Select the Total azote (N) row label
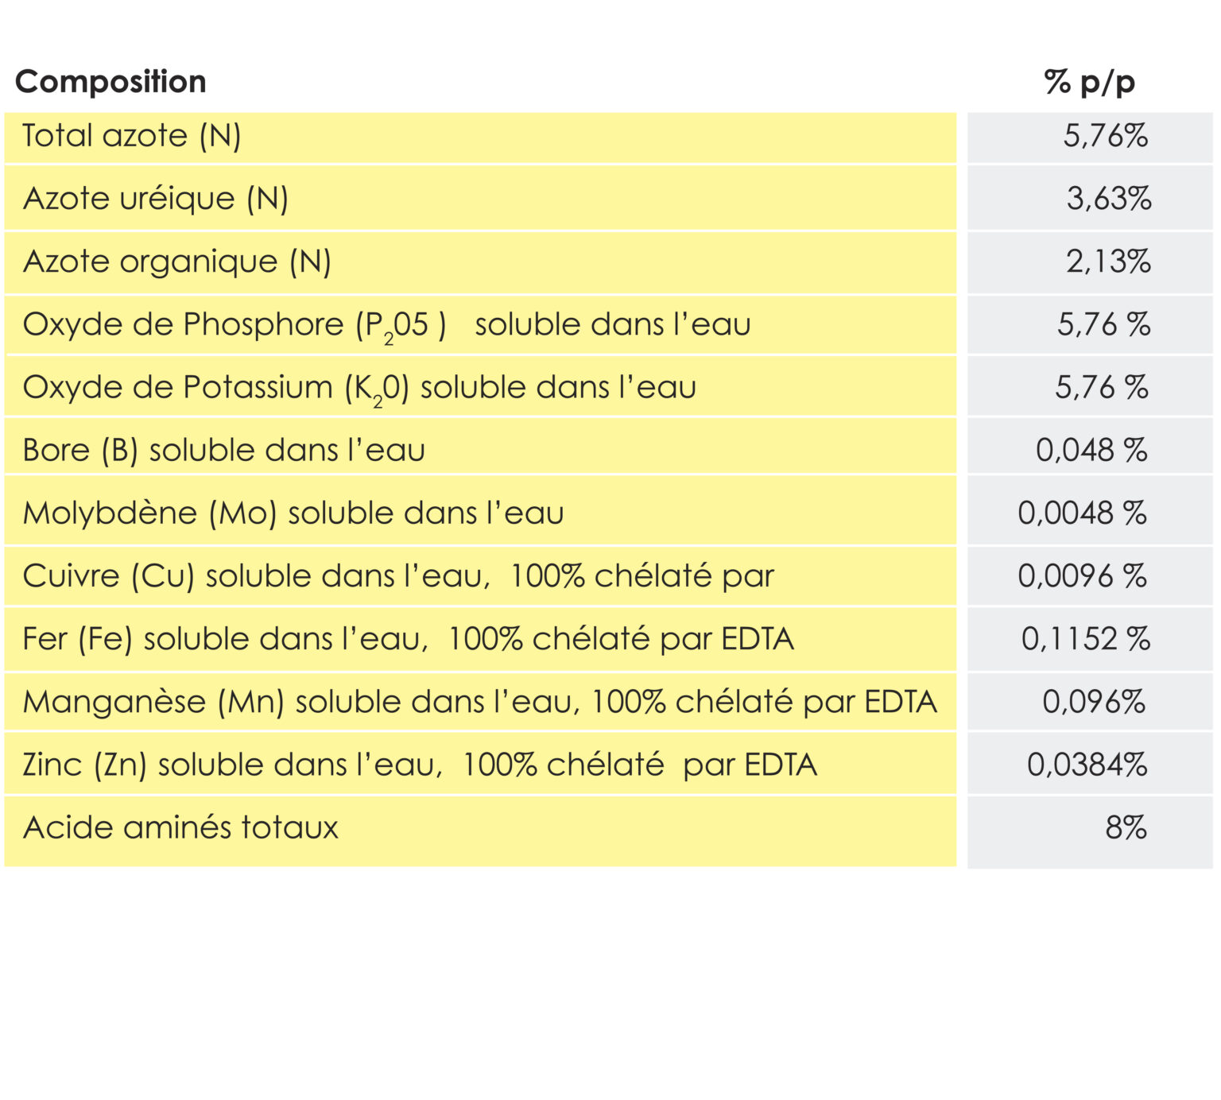1221x1100 pixels. pos(131,136)
